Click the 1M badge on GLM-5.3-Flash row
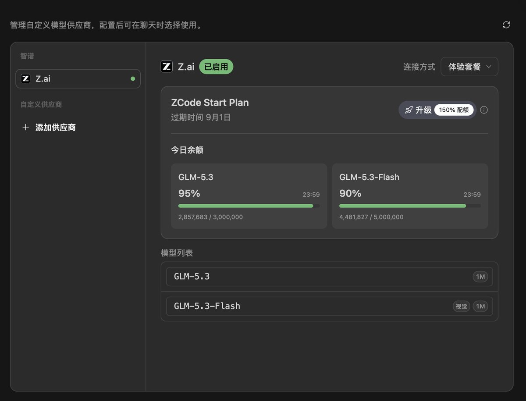The image size is (526, 401). click(480, 306)
